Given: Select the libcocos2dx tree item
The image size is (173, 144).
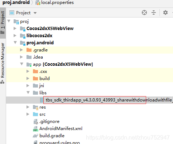Looking at the screenshot, I should tap(39, 35).
